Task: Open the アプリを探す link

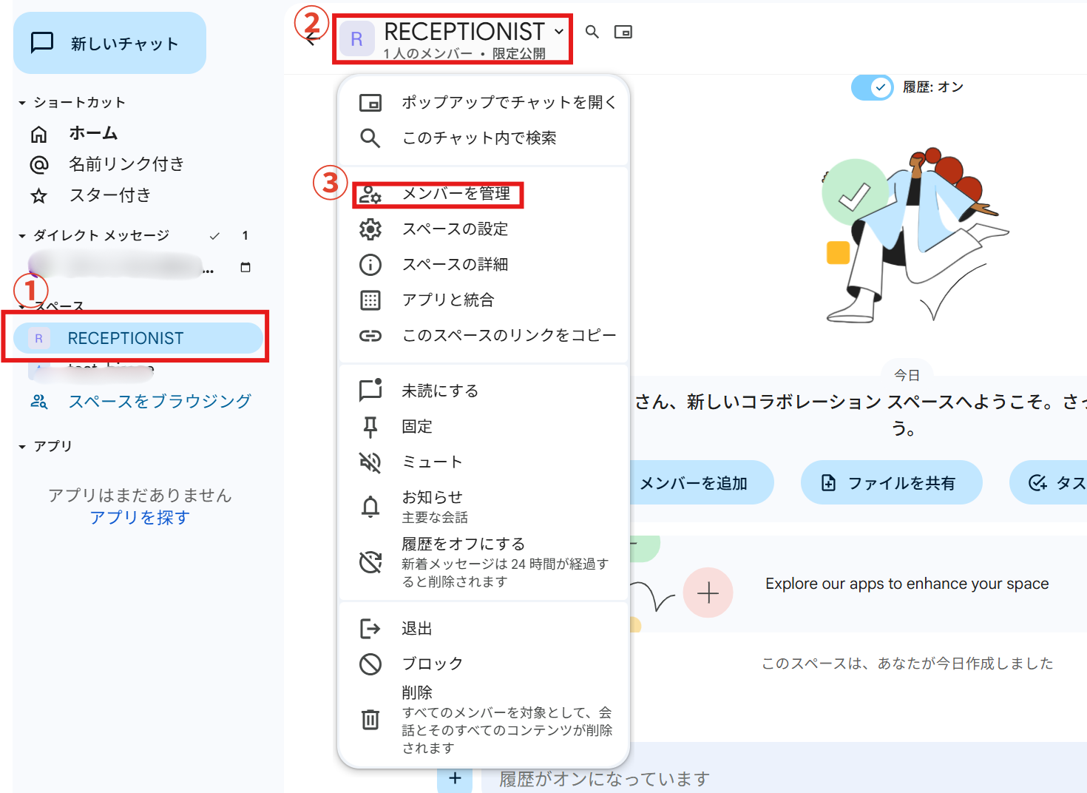Action: (140, 517)
